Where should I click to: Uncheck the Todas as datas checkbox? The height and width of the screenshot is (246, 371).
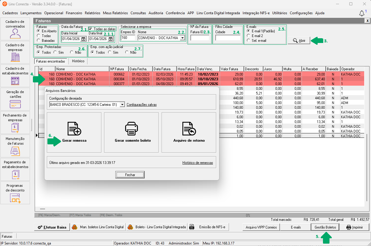(x=90, y=29)
